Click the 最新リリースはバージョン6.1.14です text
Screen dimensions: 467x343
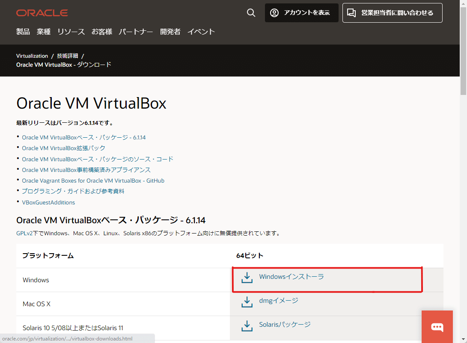coord(65,123)
